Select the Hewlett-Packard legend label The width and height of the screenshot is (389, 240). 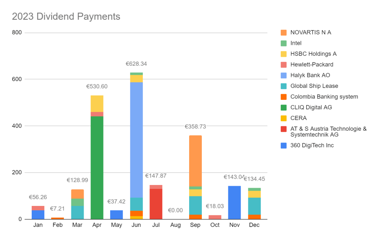(x=312, y=65)
